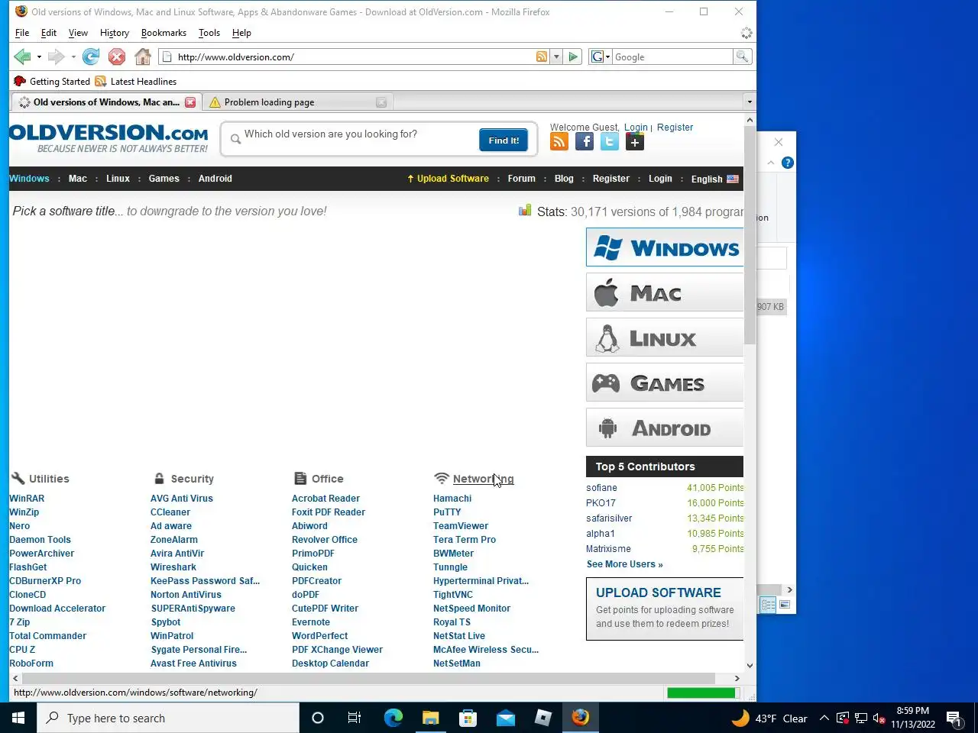This screenshot has width=978, height=733.
Task: Open the OldVersion Facebook icon
Action: click(x=585, y=141)
